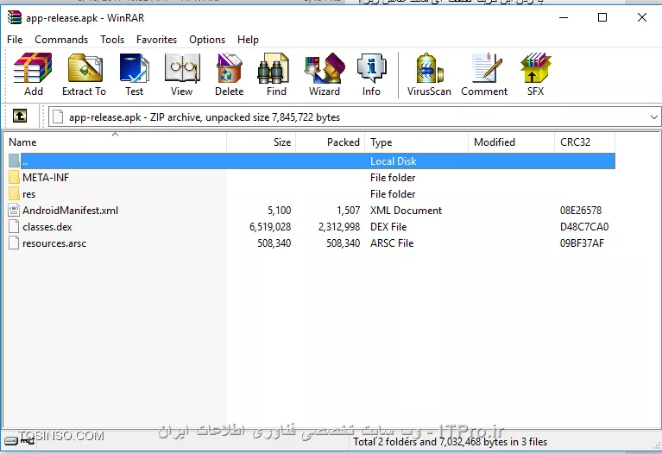The height and width of the screenshot is (454, 662).
Task: Select the AndroidManifest.xml file name
Action: tap(70, 211)
